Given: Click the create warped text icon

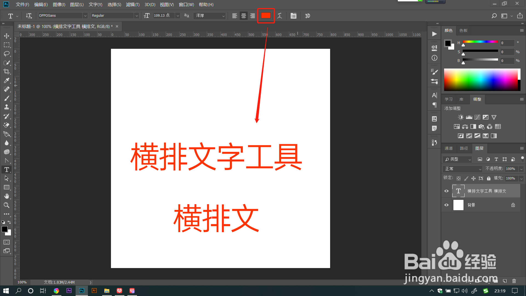Looking at the screenshot, I should 280,16.
